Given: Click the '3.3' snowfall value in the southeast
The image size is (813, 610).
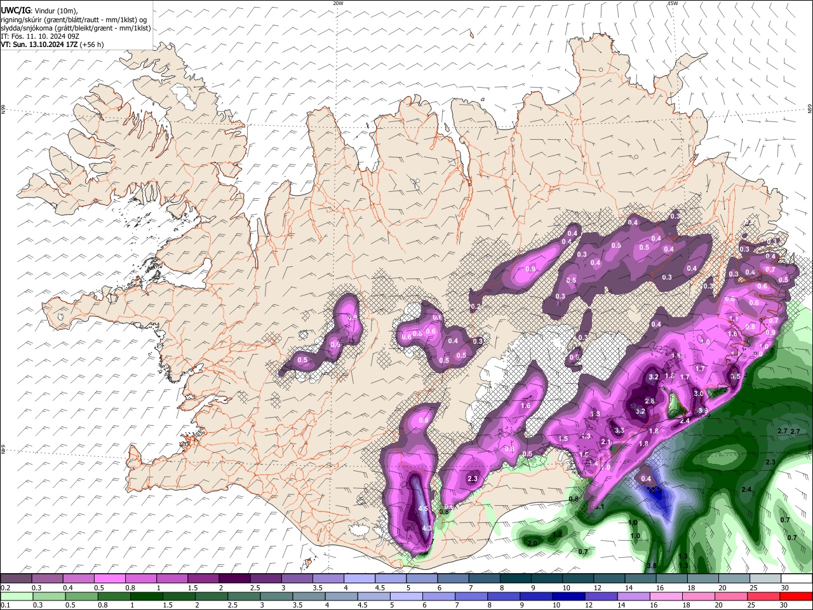Looking at the screenshot, I should click(619, 431).
